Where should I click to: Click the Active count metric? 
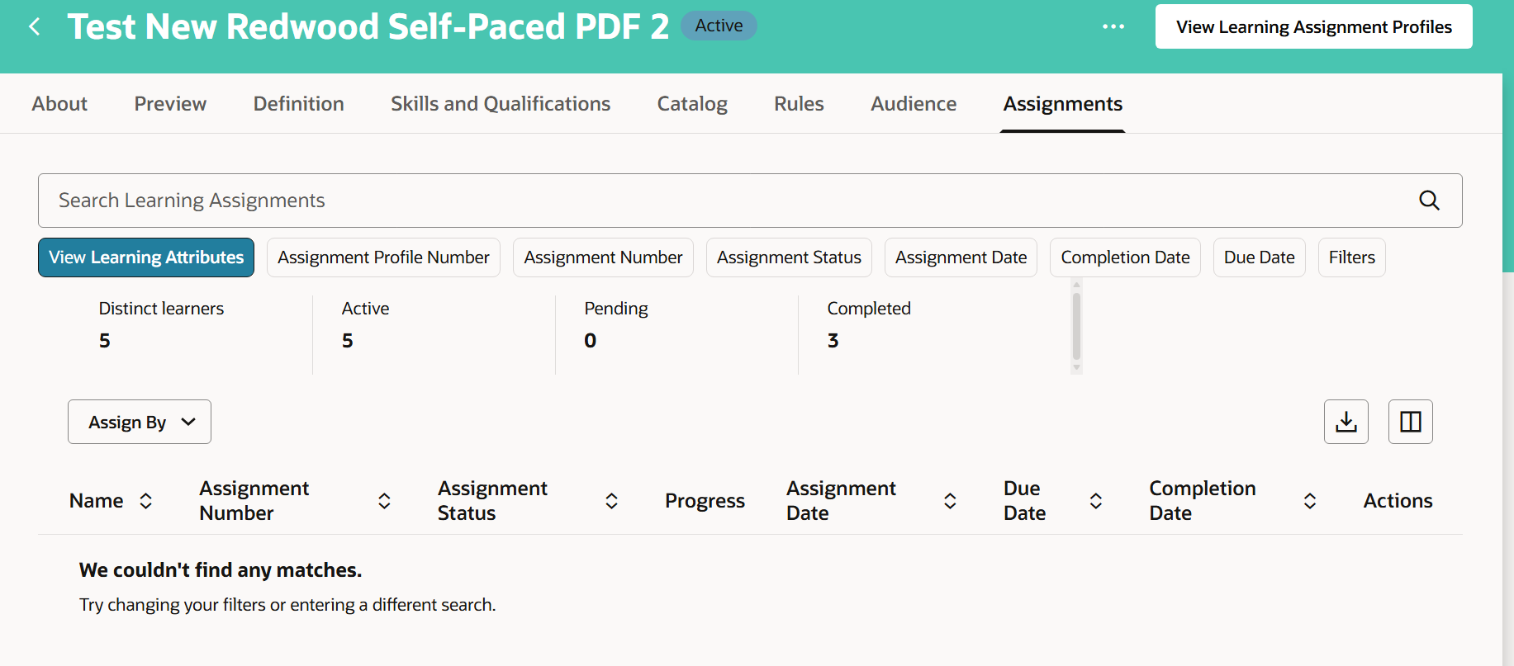[x=365, y=325]
